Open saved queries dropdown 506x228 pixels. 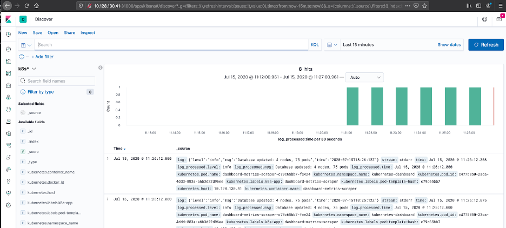point(26,45)
